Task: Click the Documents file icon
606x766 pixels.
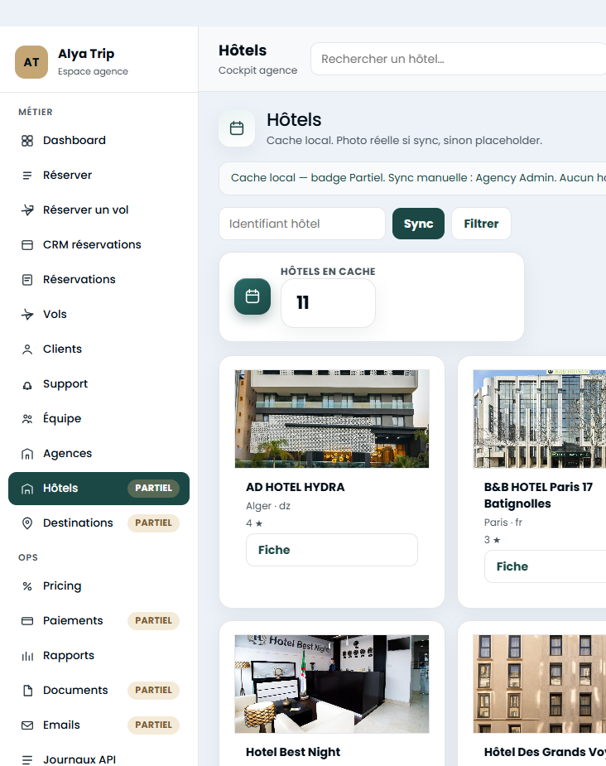Action: pyautogui.click(x=27, y=691)
